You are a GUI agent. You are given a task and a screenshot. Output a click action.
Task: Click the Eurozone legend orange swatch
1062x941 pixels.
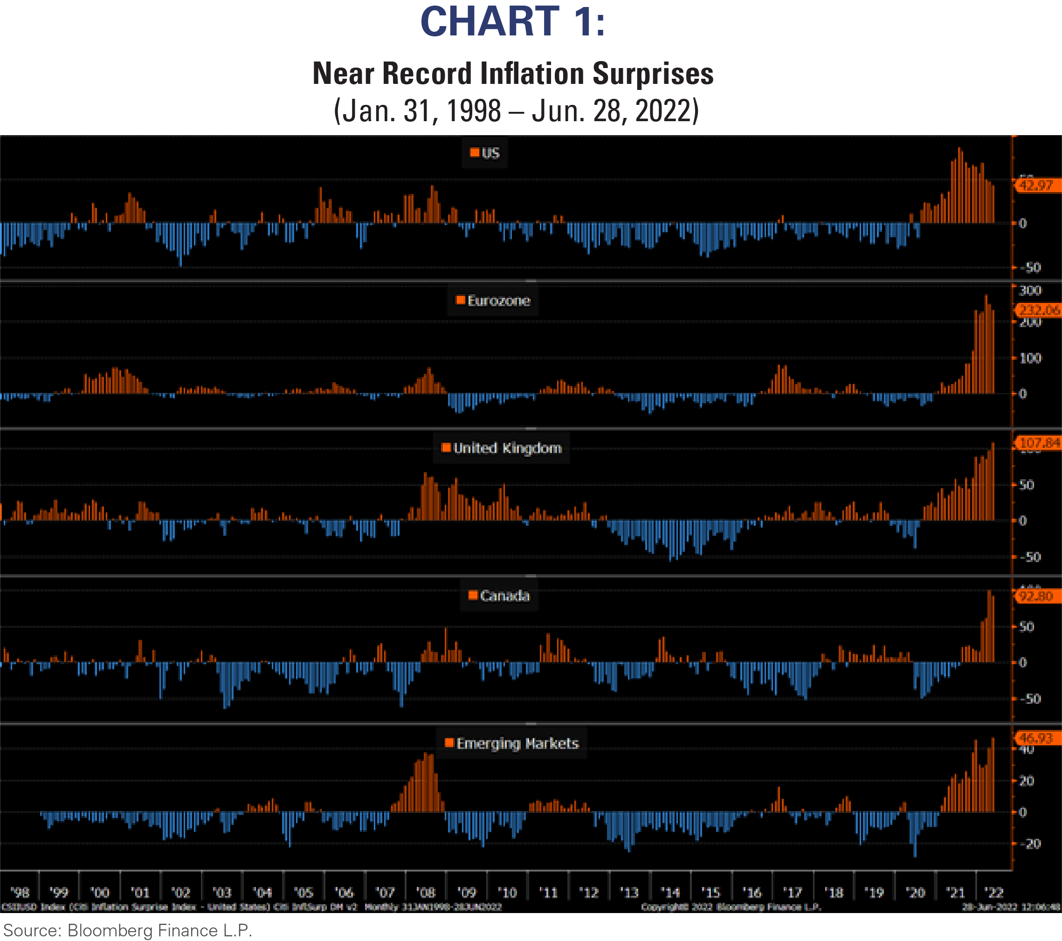[x=460, y=300]
